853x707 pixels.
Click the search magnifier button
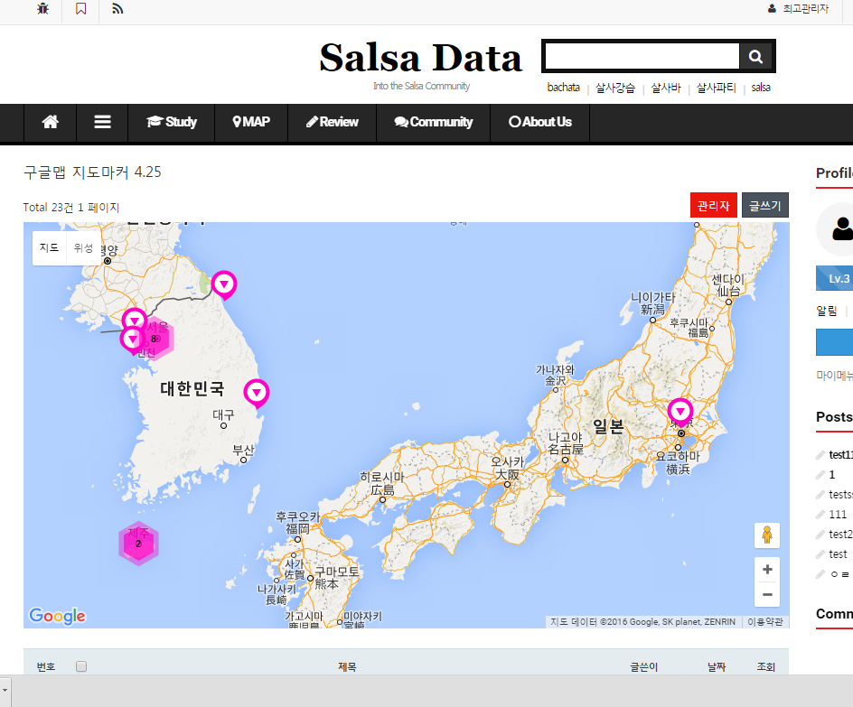755,57
